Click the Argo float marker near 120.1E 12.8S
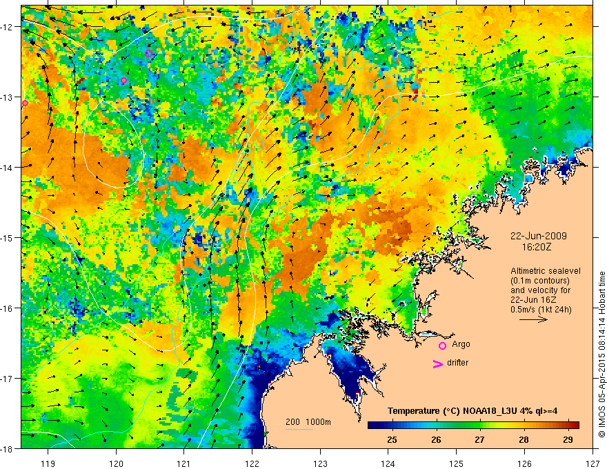The image size is (607, 469). (123, 81)
